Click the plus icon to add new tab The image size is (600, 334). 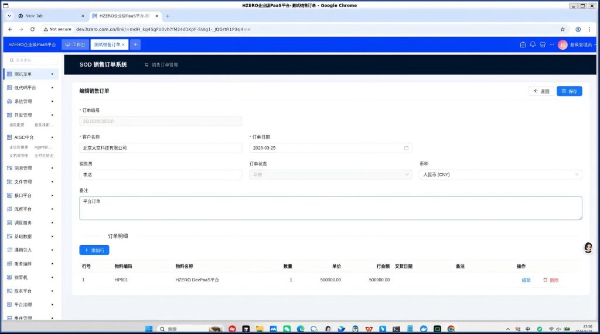(x=135, y=44)
